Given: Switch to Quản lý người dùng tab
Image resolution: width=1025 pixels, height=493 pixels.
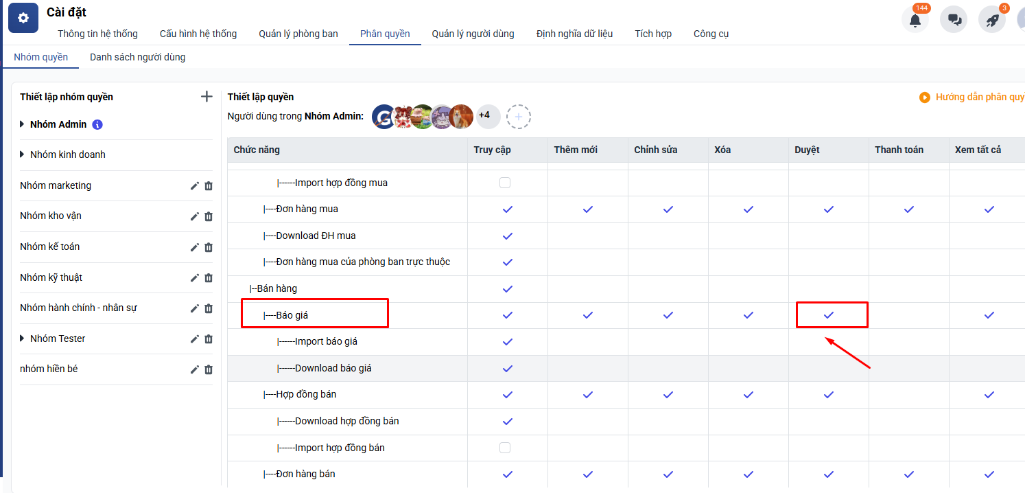Looking at the screenshot, I should 473,34.
